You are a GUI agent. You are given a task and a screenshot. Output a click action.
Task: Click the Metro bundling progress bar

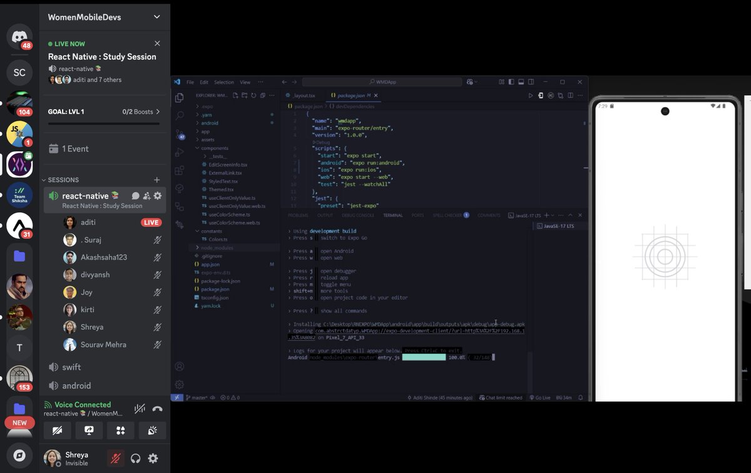424,357
